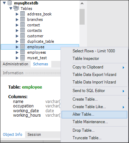The width and height of the screenshot is (129, 143).
Task: Expand the duplicate_table node
Action: [x=17, y=41]
